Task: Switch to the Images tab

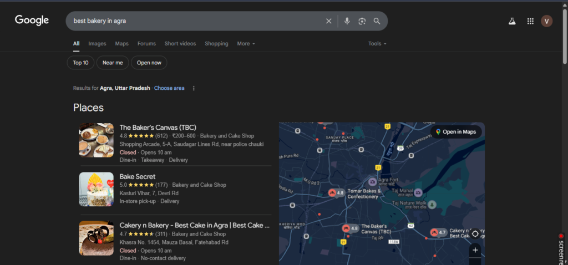Action: coord(97,44)
